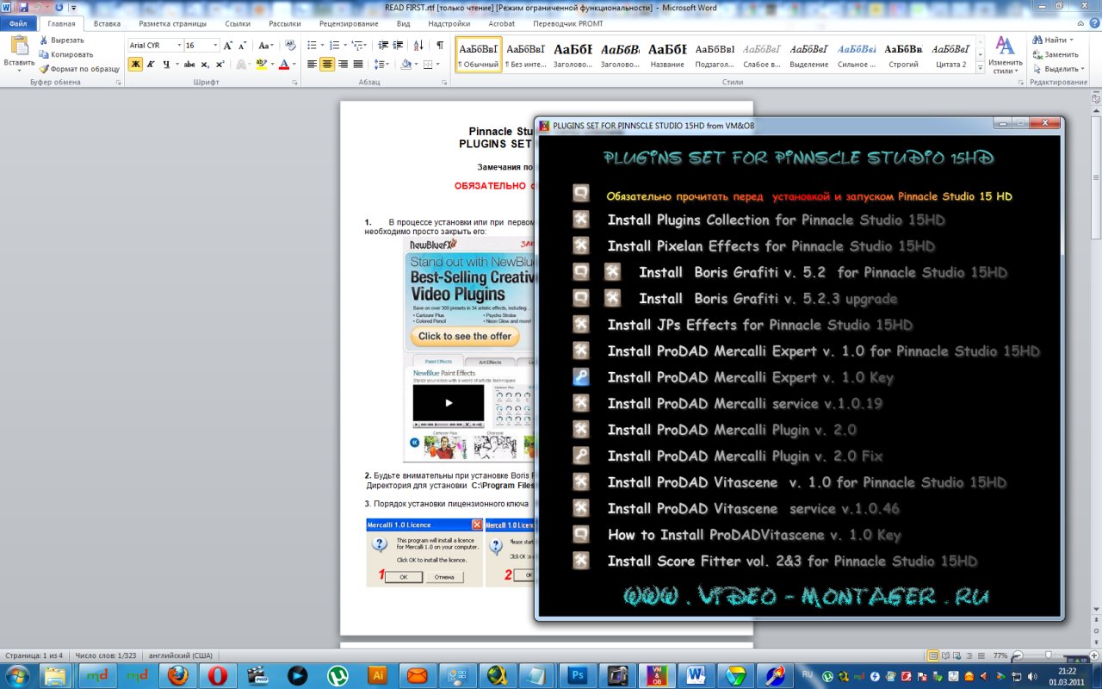Select the Формат по образцу painter
The height and width of the screenshot is (689, 1102).
point(79,69)
